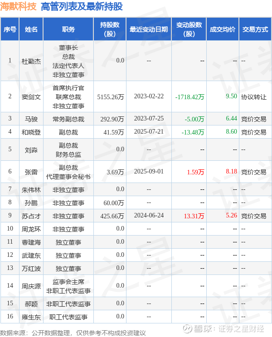Click the name 万红波
The height and width of the screenshot is (337, 272).
31,269
